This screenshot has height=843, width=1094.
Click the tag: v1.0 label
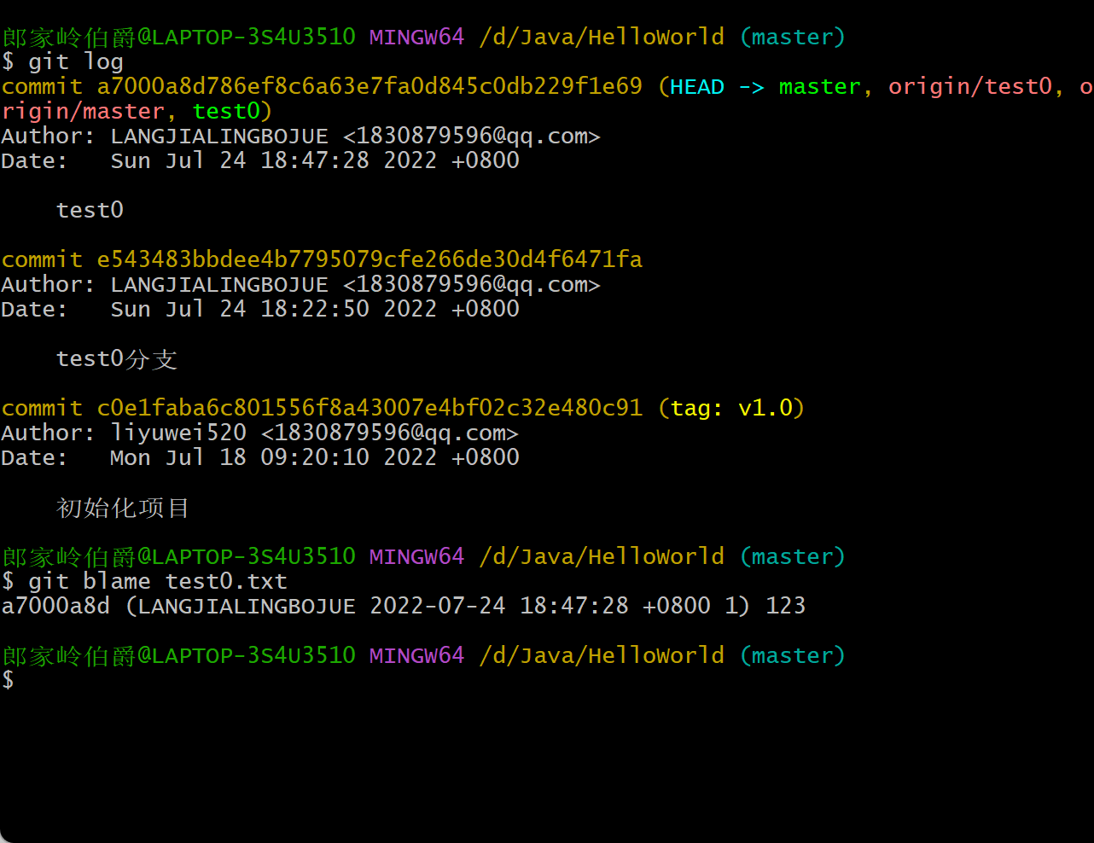point(732,408)
